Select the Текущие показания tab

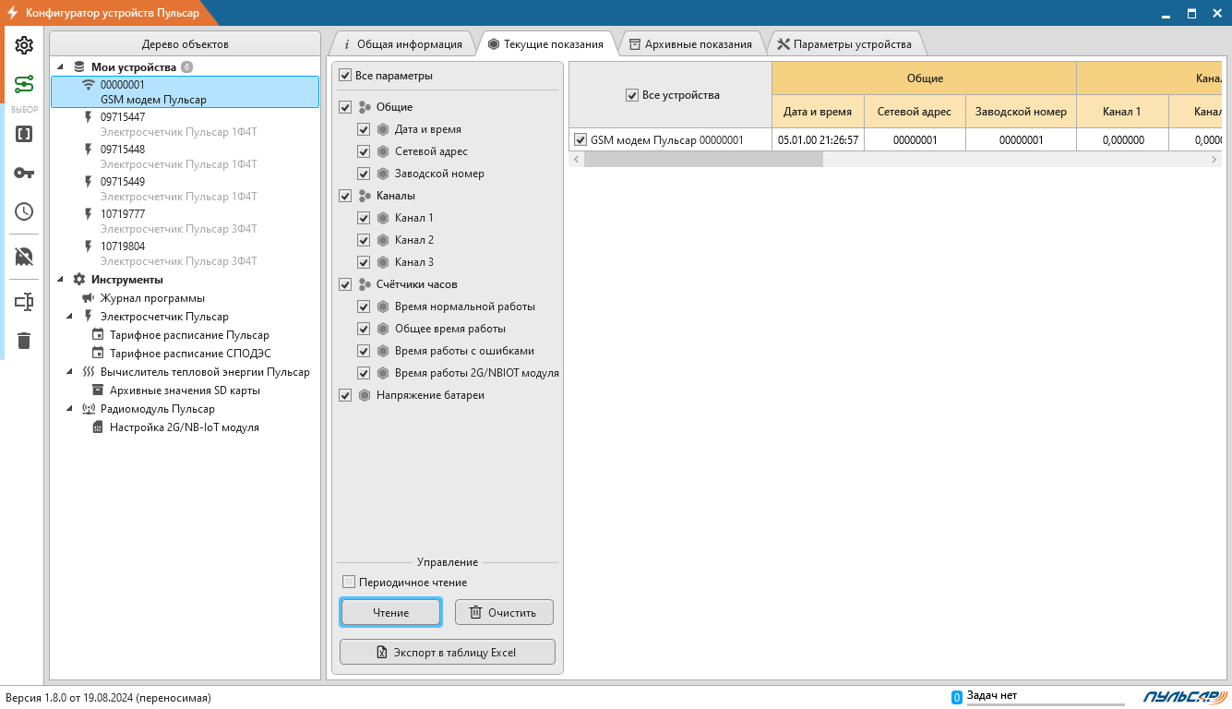[x=545, y=44]
